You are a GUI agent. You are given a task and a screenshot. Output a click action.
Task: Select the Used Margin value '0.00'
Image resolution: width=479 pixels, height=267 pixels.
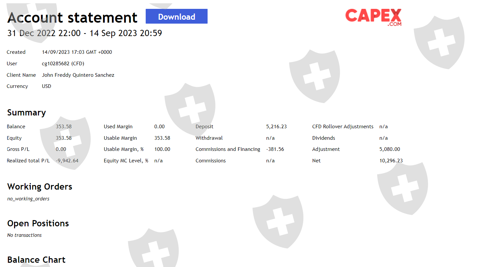(159, 127)
